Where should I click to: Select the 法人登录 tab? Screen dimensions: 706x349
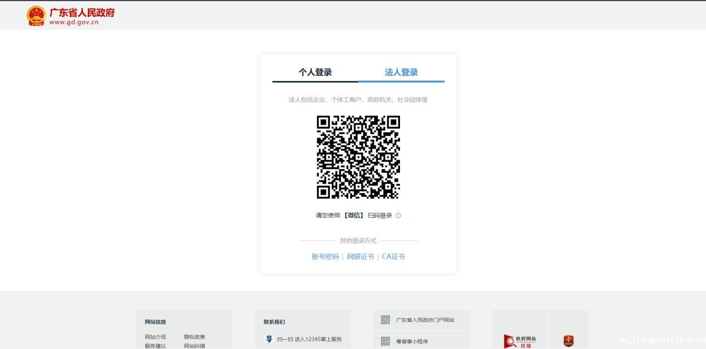point(400,72)
